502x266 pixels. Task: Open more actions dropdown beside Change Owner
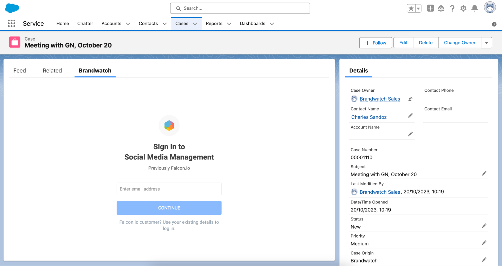(x=486, y=43)
